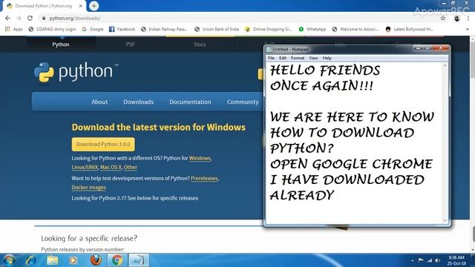Open the Documentation navigation menu

(x=190, y=102)
